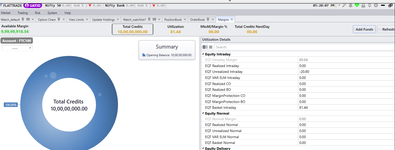Close the Watch_default tab

click(33, 19)
